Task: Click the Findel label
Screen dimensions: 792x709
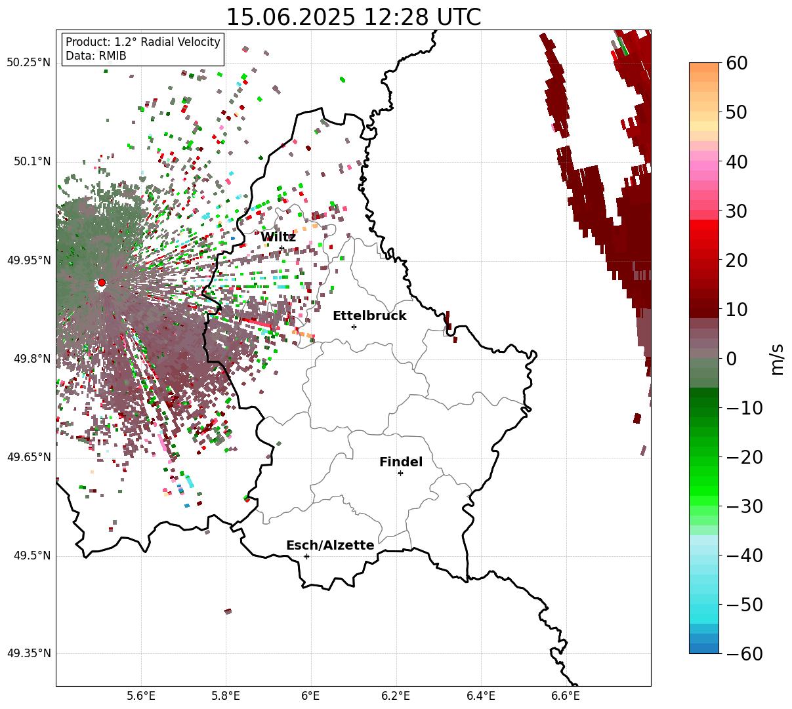Action: tap(401, 462)
